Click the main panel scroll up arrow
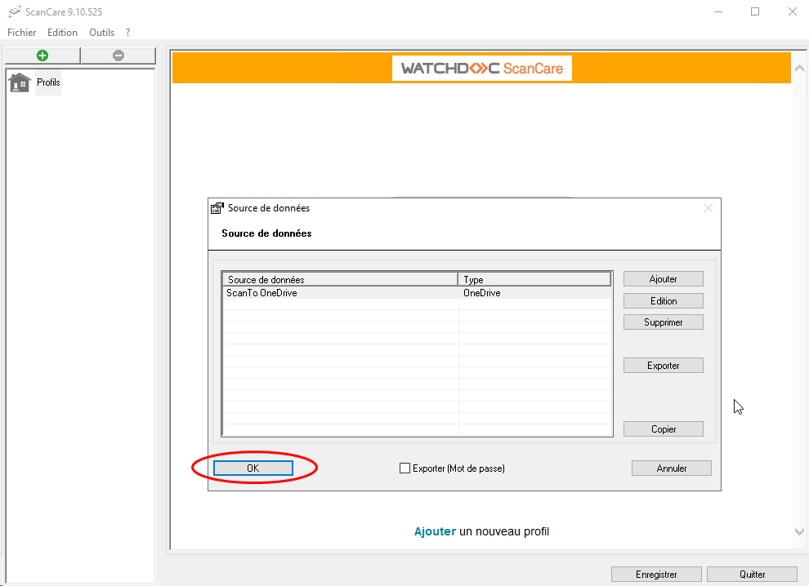The image size is (809, 586). point(799,68)
